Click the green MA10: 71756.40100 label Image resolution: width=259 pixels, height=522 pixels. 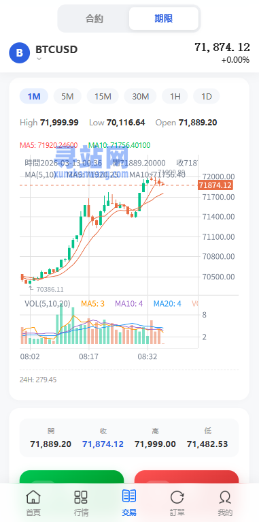coord(119,145)
